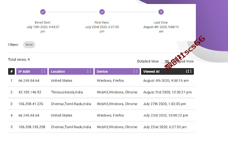Click the Location header label
228x142 pixels.
(58, 72)
